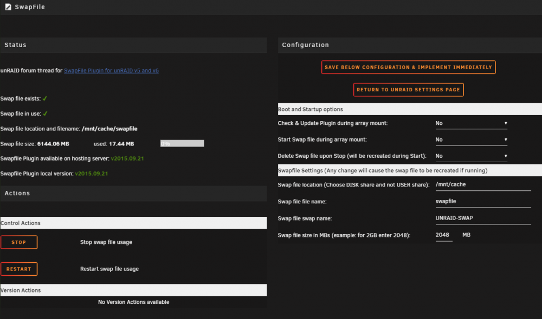The height and width of the screenshot is (319, 542).
Task: Click the Boot and Startup options heading
Action: click(410, 109)
